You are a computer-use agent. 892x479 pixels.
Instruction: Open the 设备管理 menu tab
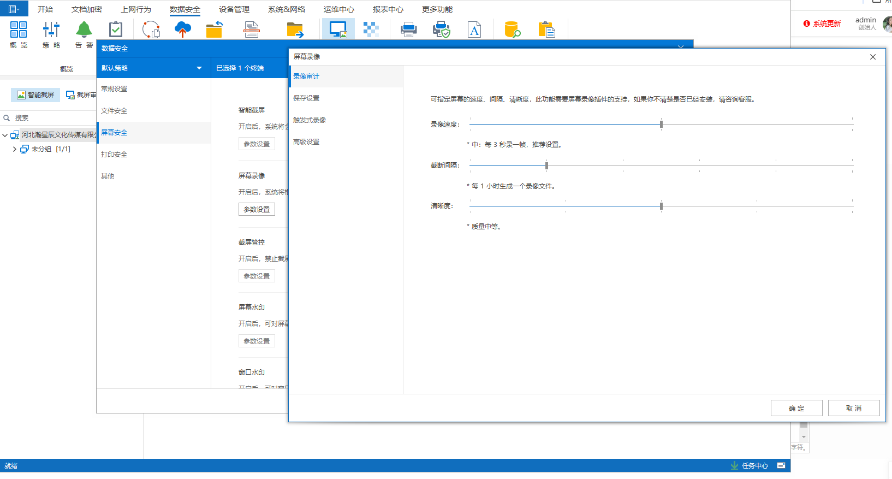(x=234, y=9)
